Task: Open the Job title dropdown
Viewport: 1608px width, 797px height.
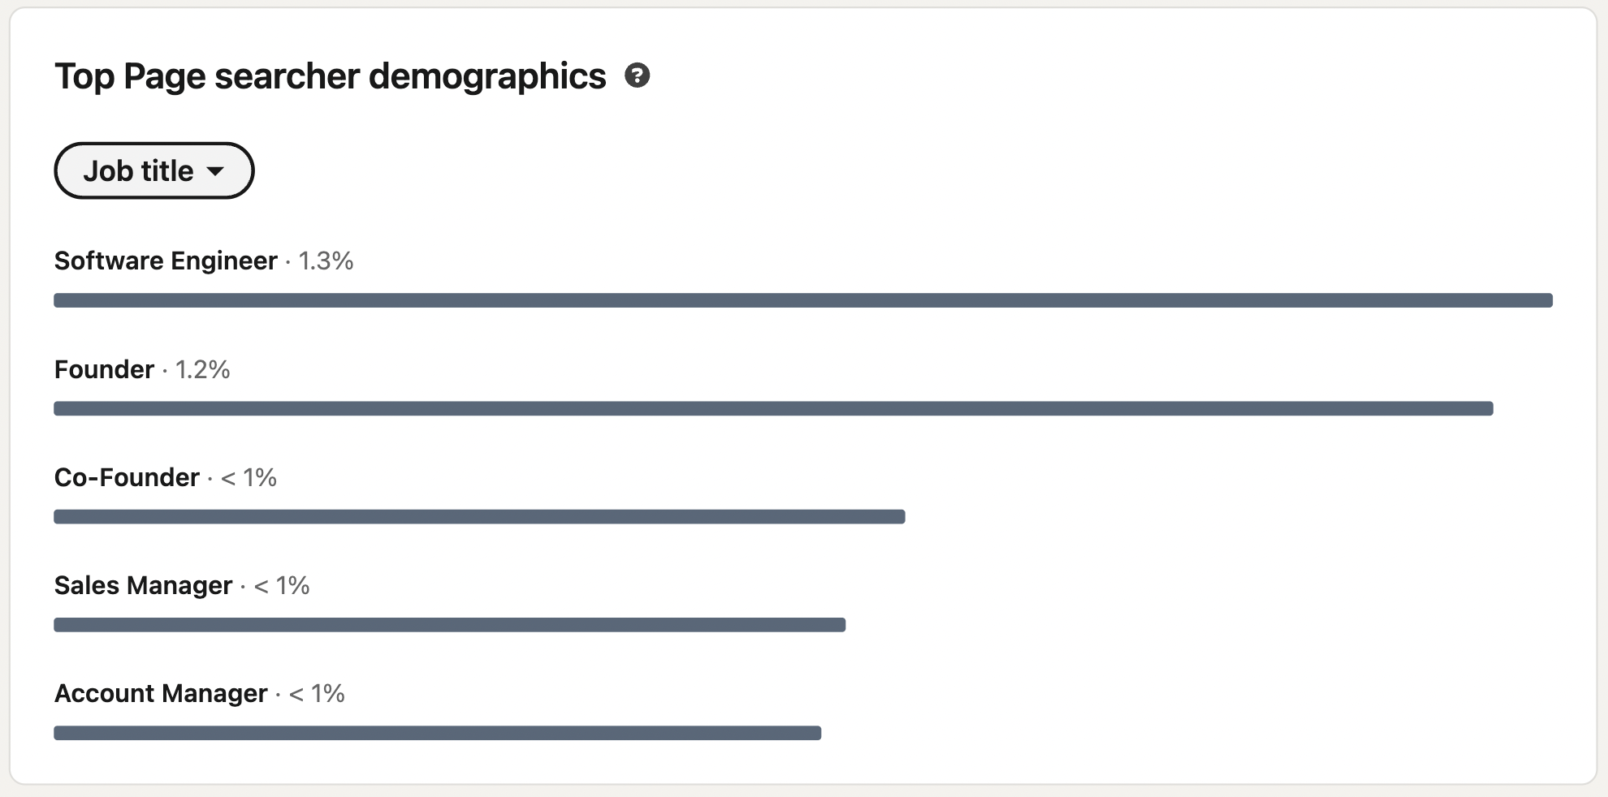Action: pyautogui.click(x=154, y=170)
